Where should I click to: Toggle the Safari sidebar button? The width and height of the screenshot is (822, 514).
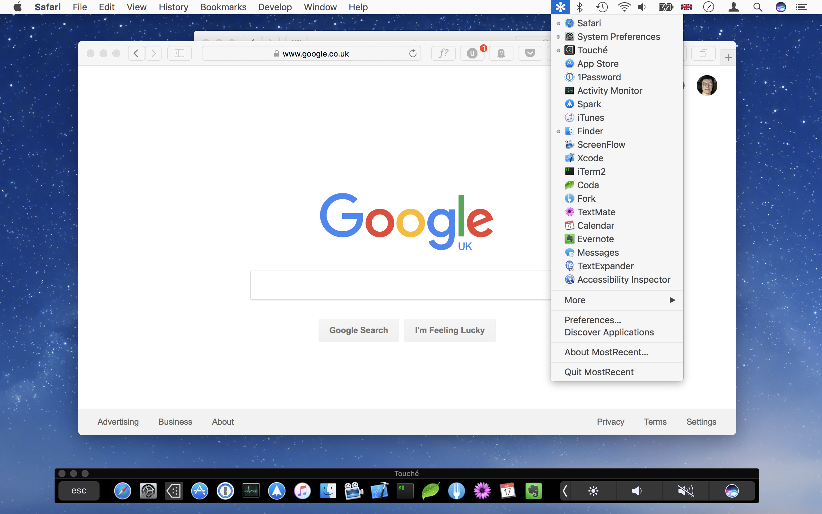pyautogui.click(x=179, y=53)
